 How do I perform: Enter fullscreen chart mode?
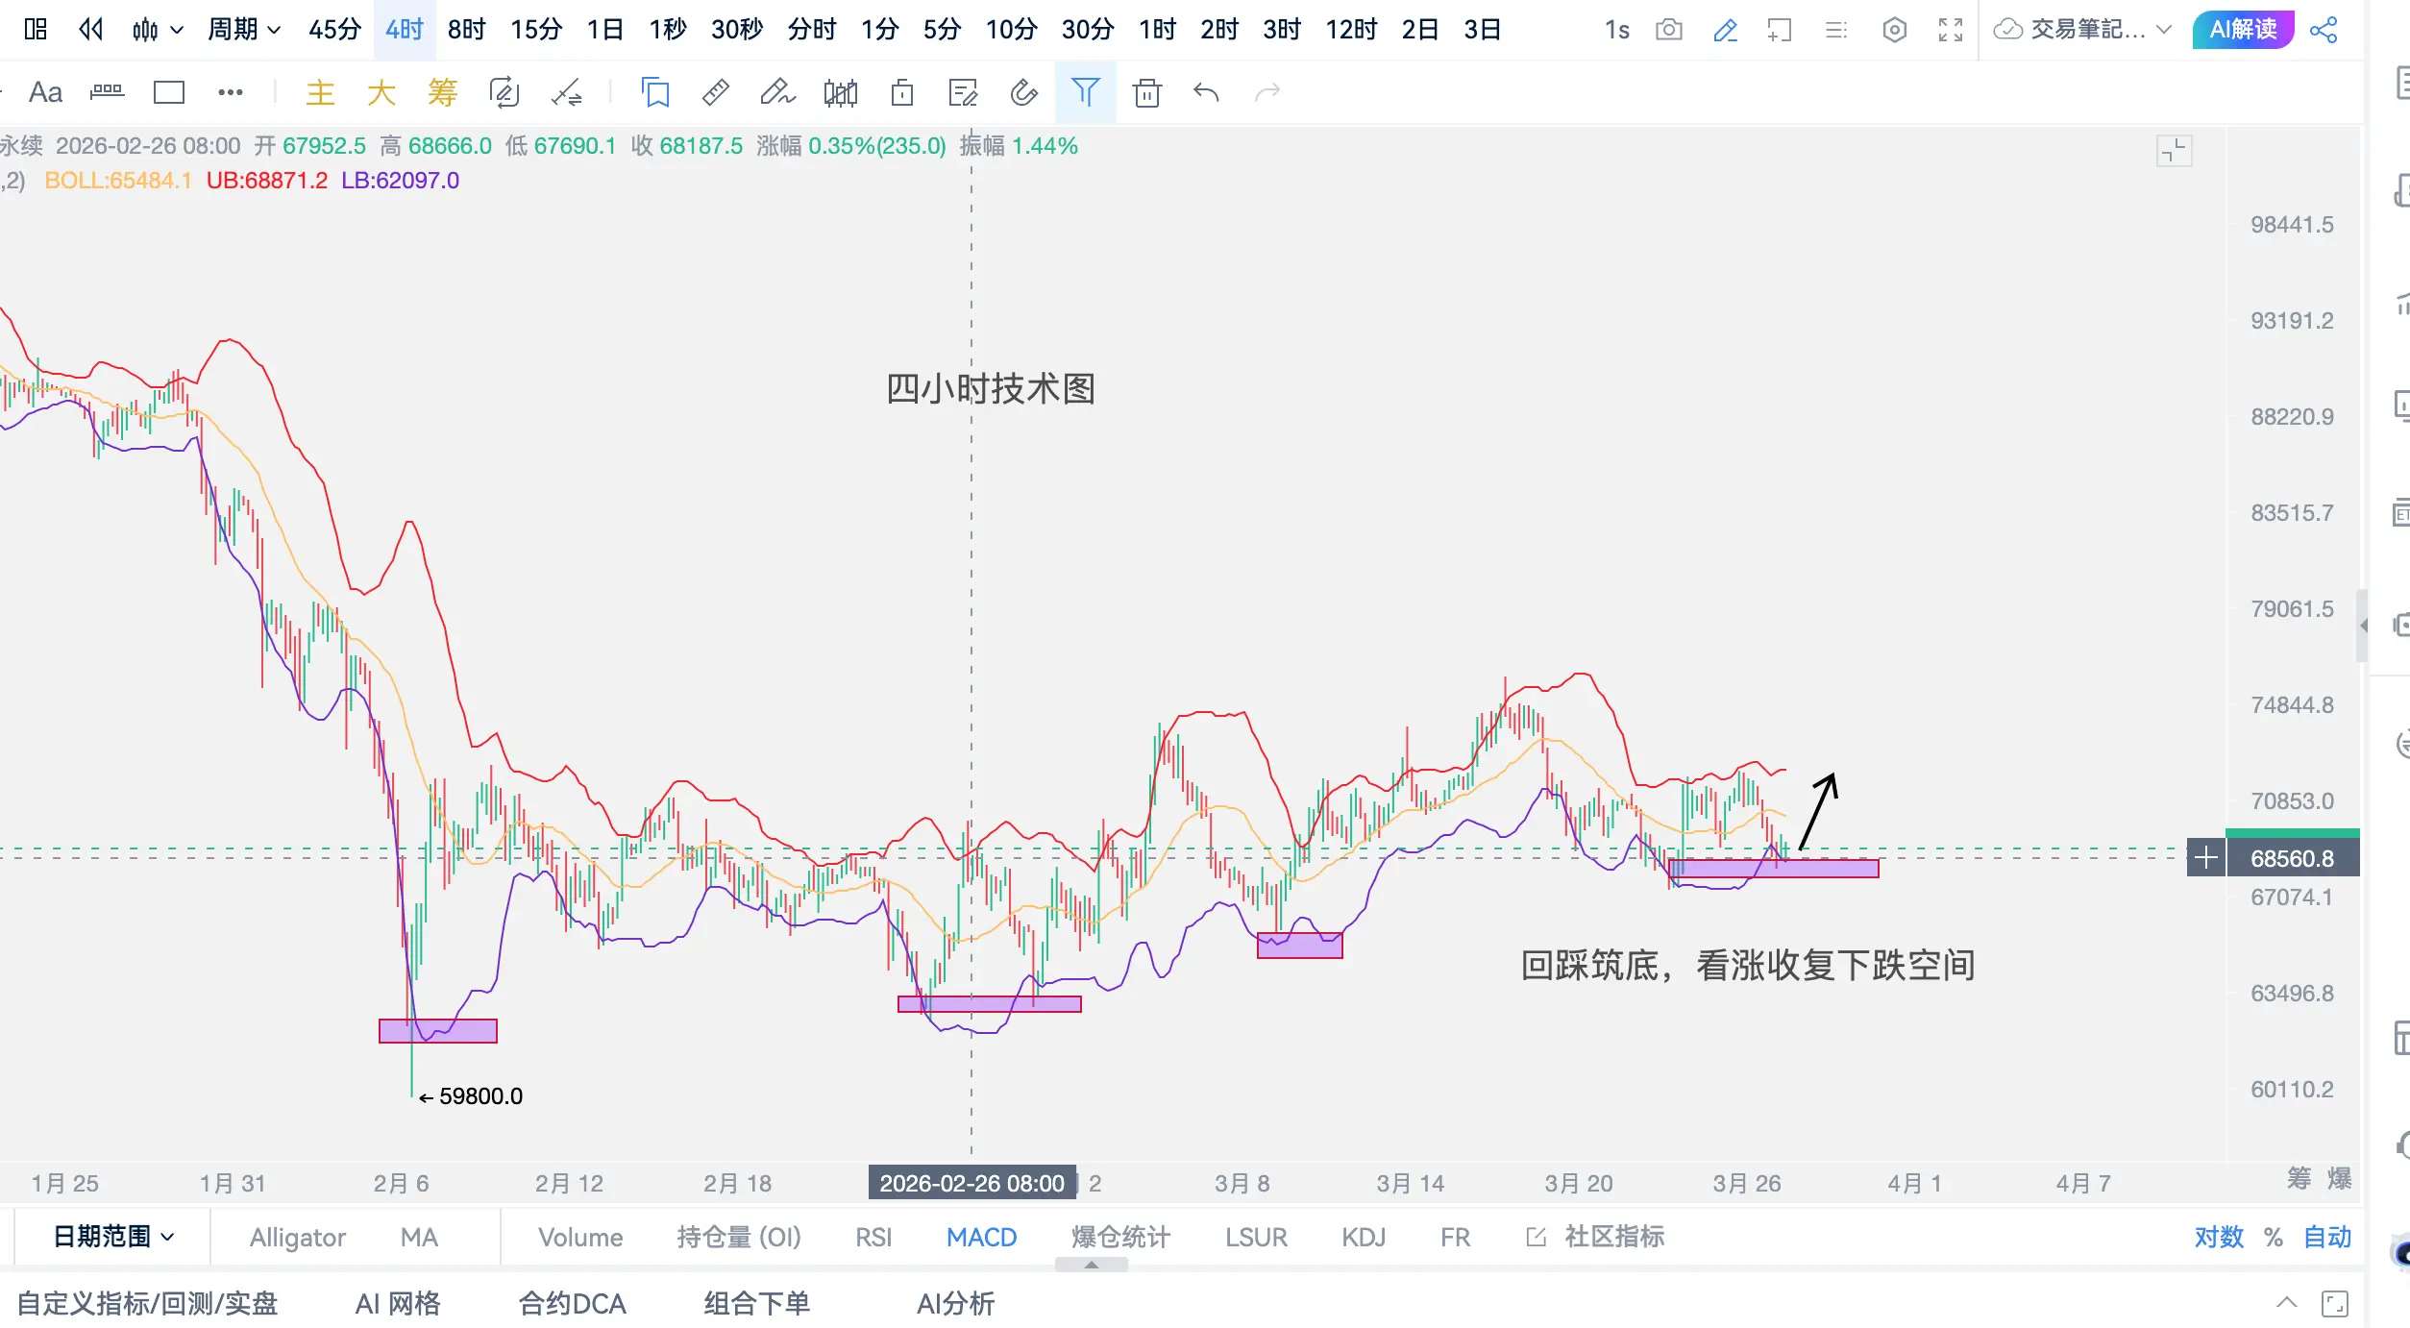(1951, 30)
